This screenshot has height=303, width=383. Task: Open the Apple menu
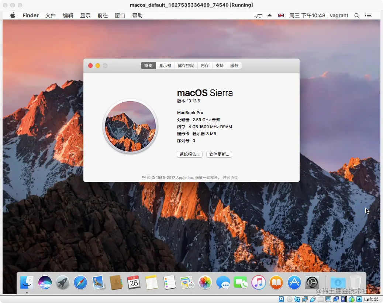[x=13, y=15]
